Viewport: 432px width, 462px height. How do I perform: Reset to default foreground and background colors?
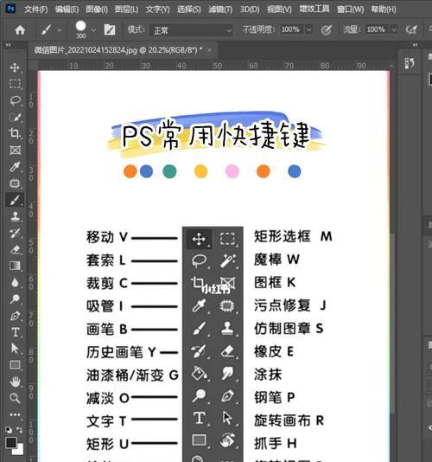click(x=9, y=430)
